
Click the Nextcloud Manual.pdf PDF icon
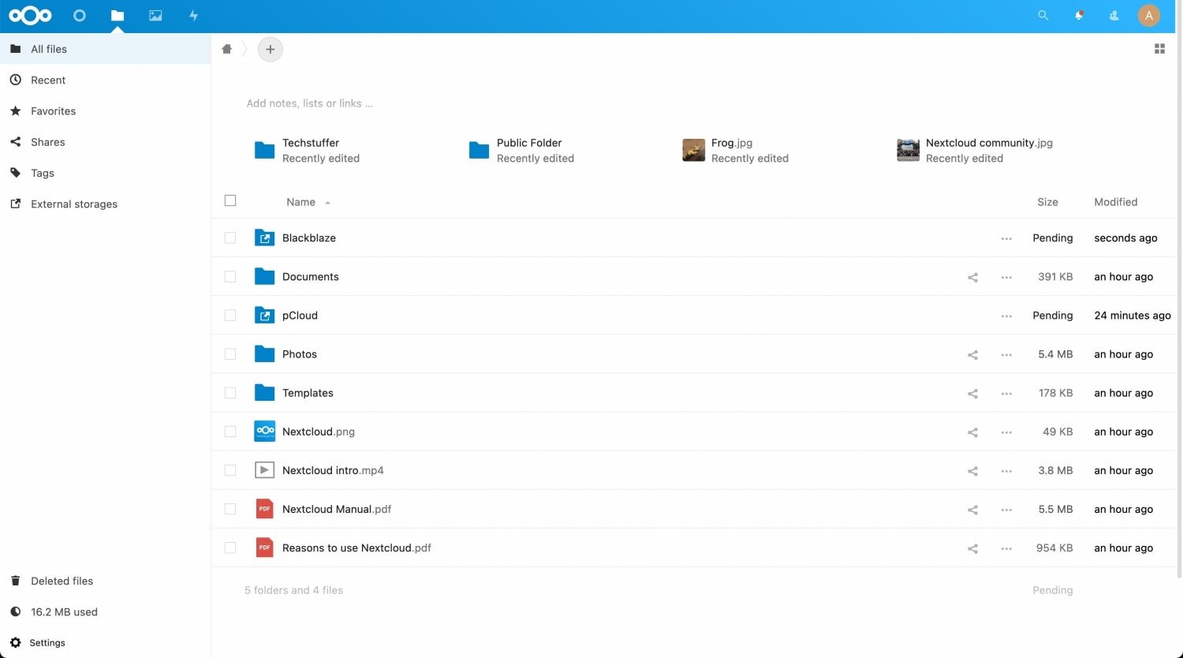click(x=265, y=509)
